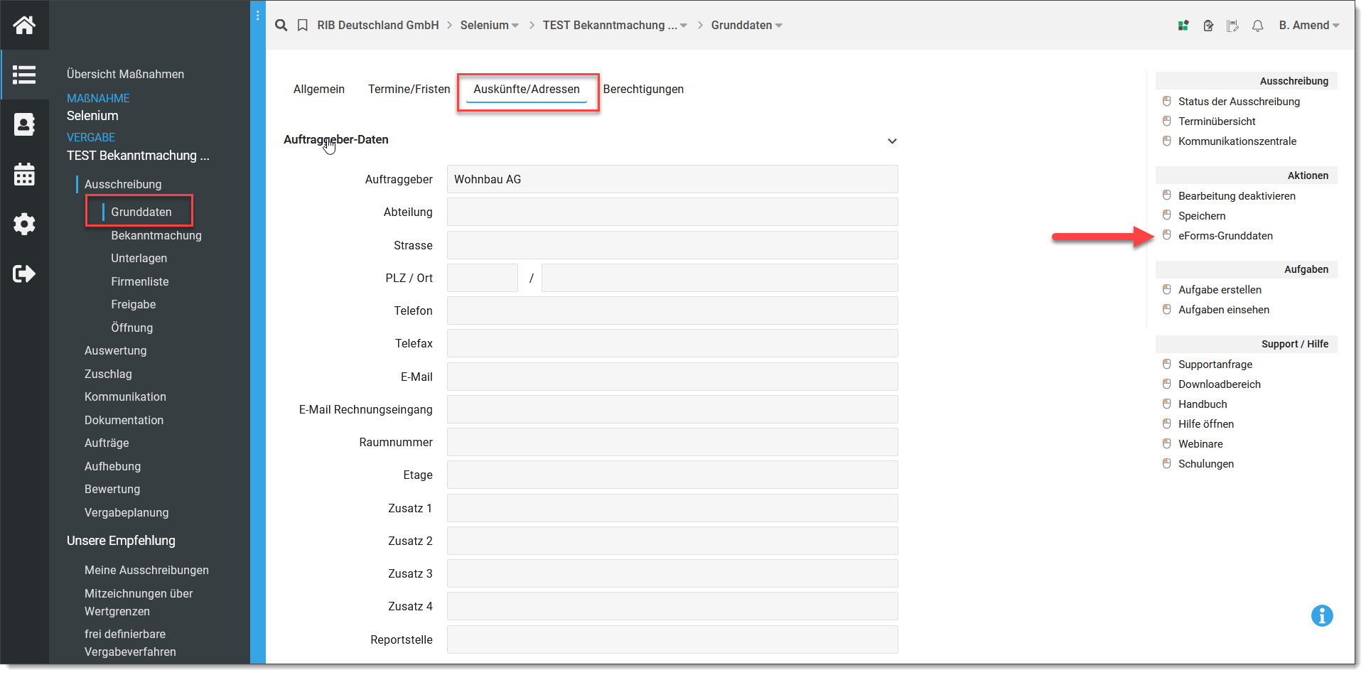Open Meine Ausschreibungen in sidebar
1366x675 pixels.
(146, 570)
